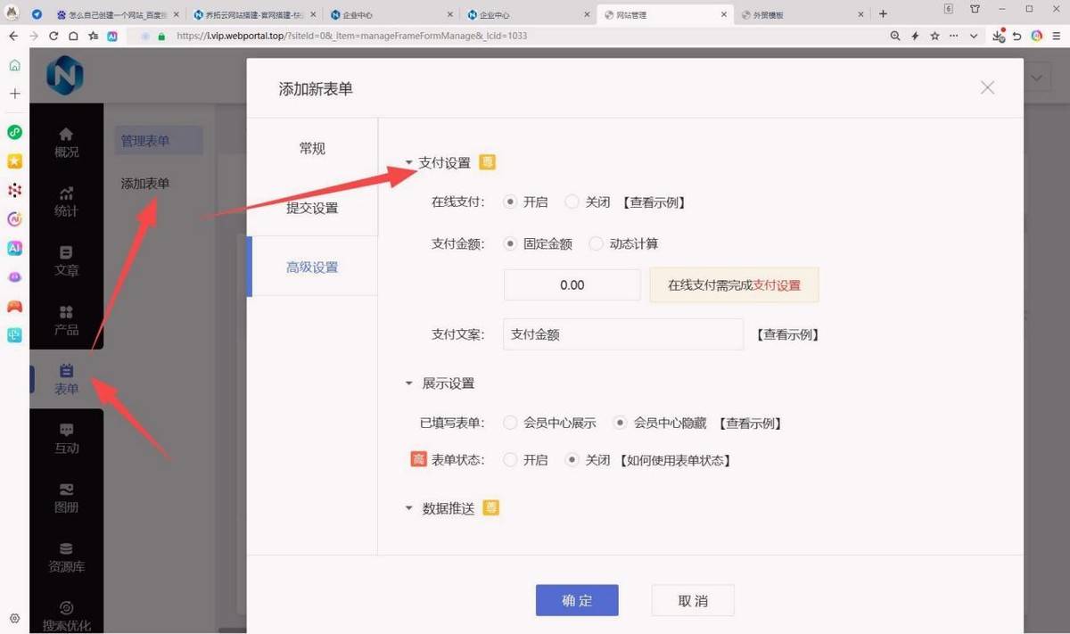The image size is (1070, 634).
Task: Switch to 提交设置 tab
Action: pyautogui.click(x=312, y=208)
